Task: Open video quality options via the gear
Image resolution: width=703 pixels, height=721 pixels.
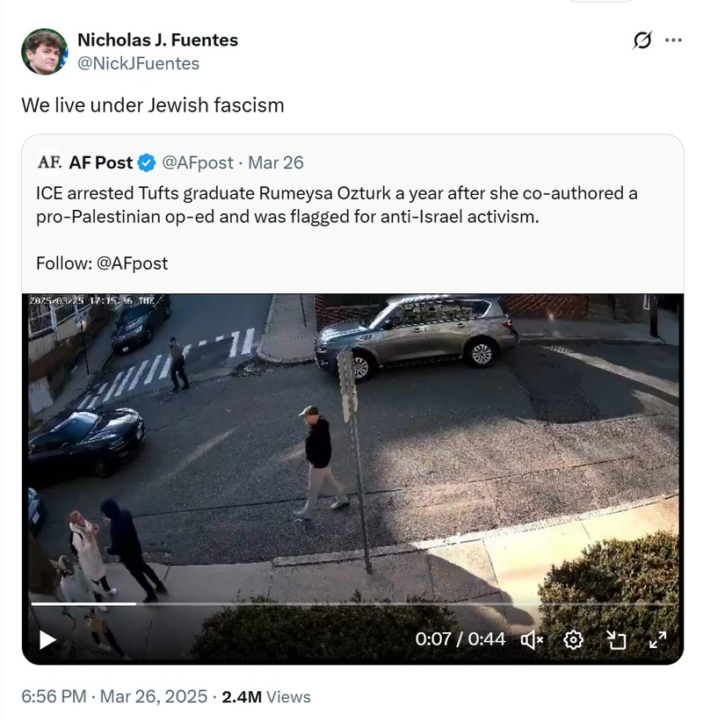Action: 574,640
